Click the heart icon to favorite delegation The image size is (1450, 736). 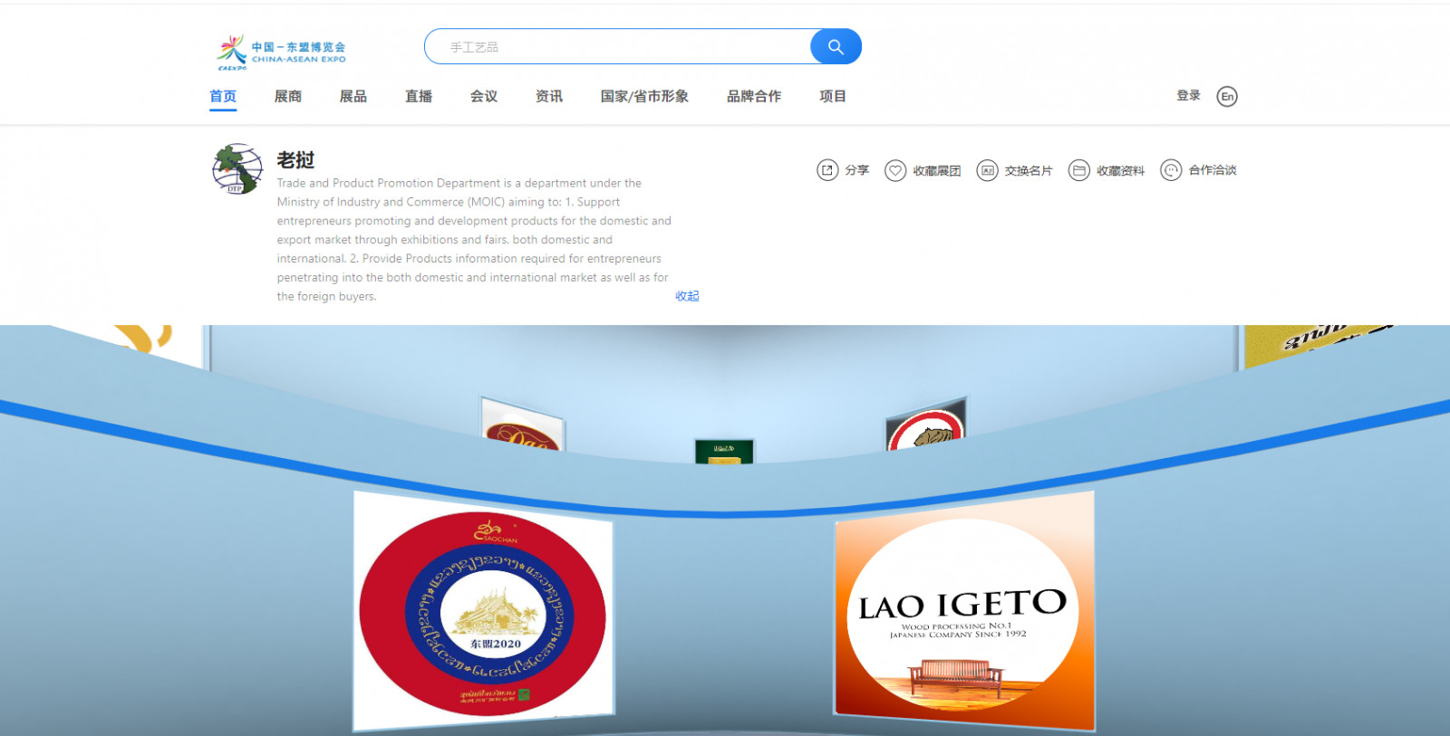pyautogui.click(x=895, y=170)
